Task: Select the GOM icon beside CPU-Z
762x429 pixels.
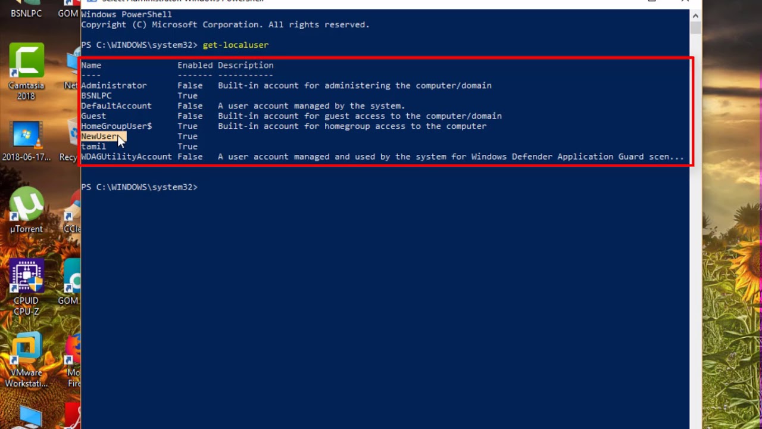Action: coord(70,282)
